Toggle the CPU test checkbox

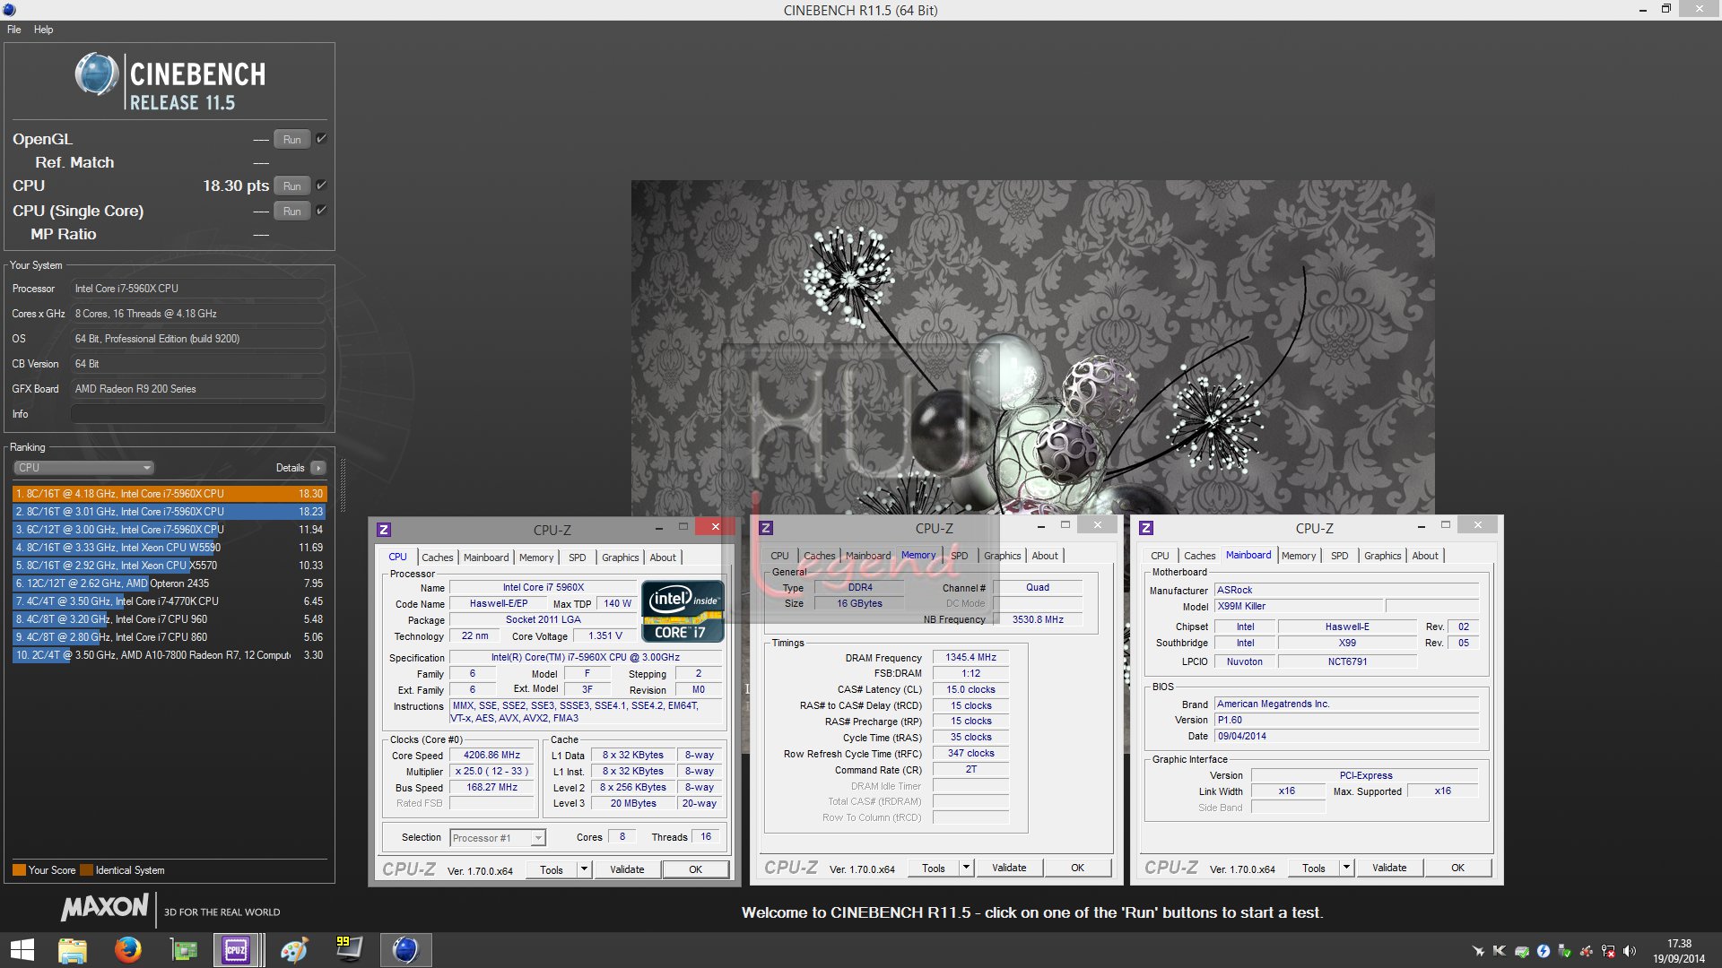(x=321, y=186)
